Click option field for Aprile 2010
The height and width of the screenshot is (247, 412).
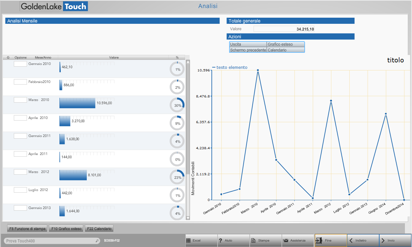[20, 118]
